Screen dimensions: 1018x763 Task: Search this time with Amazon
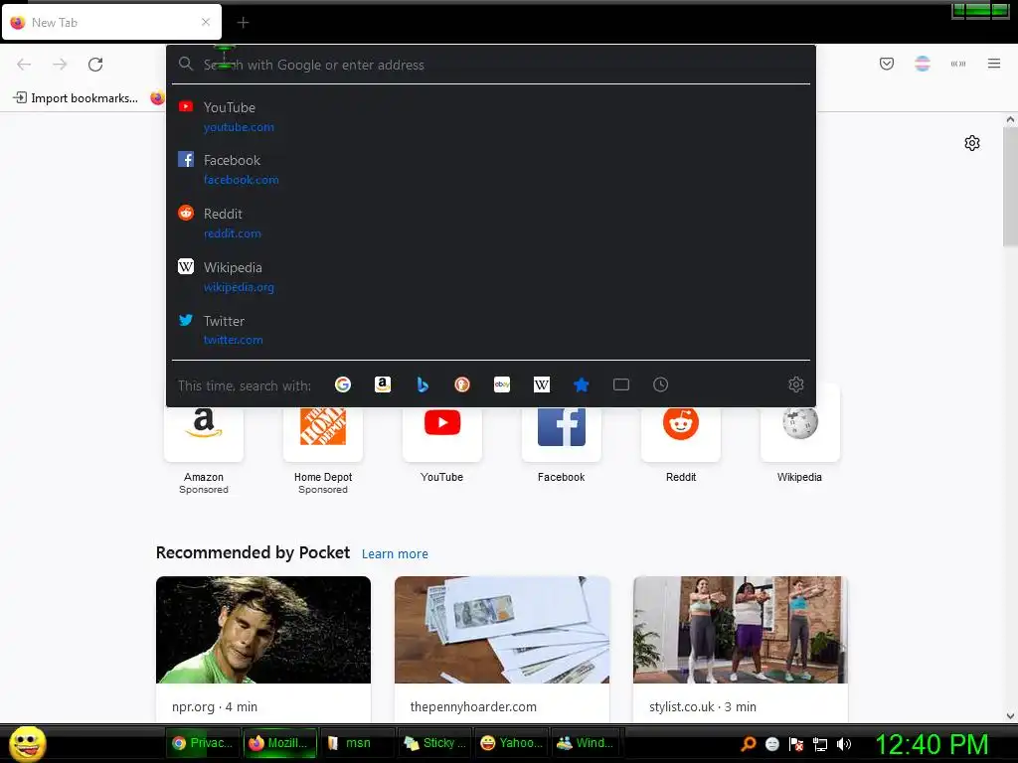click(x=383, y=384)
